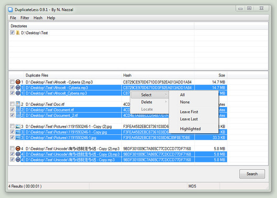
Task: Open the Filter menu
Action: coord(25,18)
